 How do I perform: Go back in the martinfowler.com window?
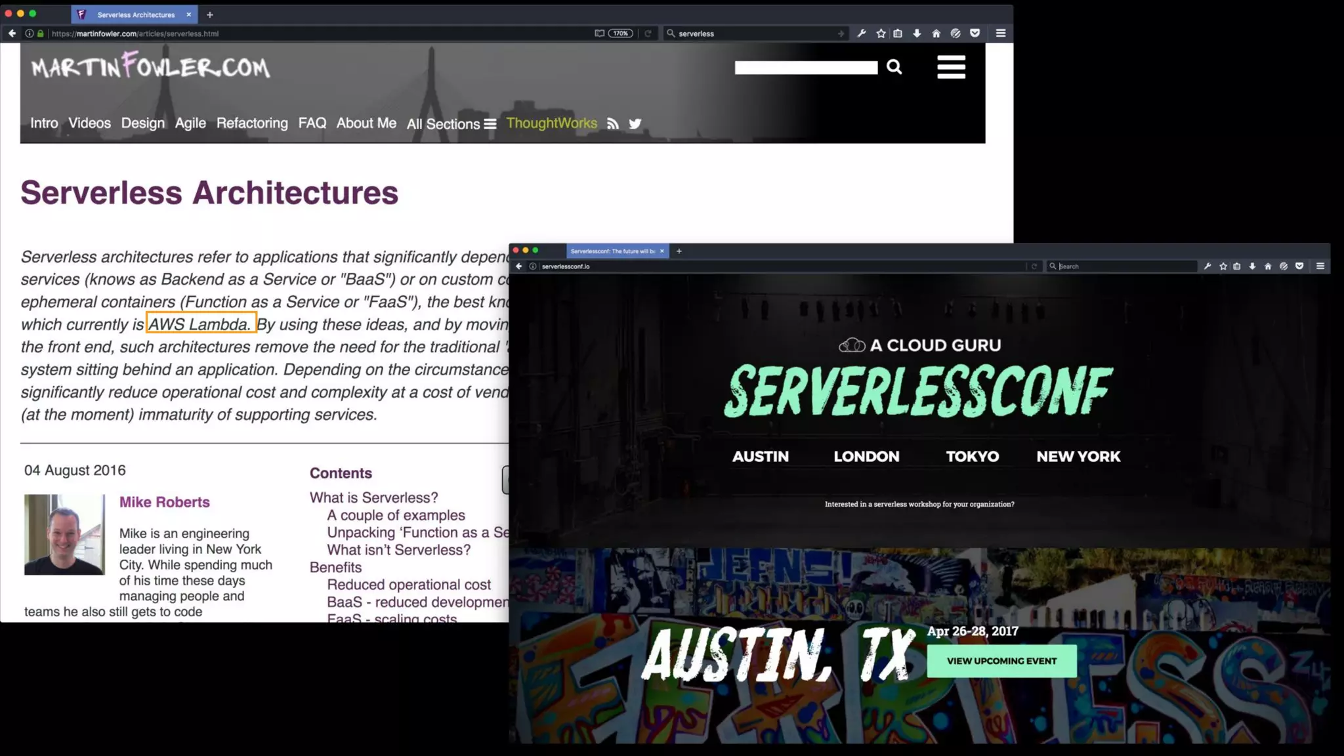click(12, 33)
